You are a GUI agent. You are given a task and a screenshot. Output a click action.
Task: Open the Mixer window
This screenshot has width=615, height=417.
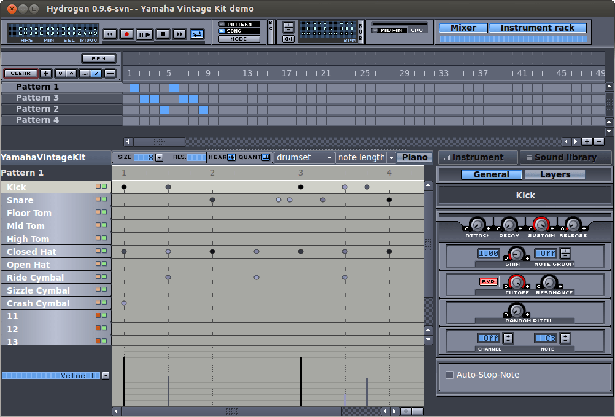coord(463,28)
